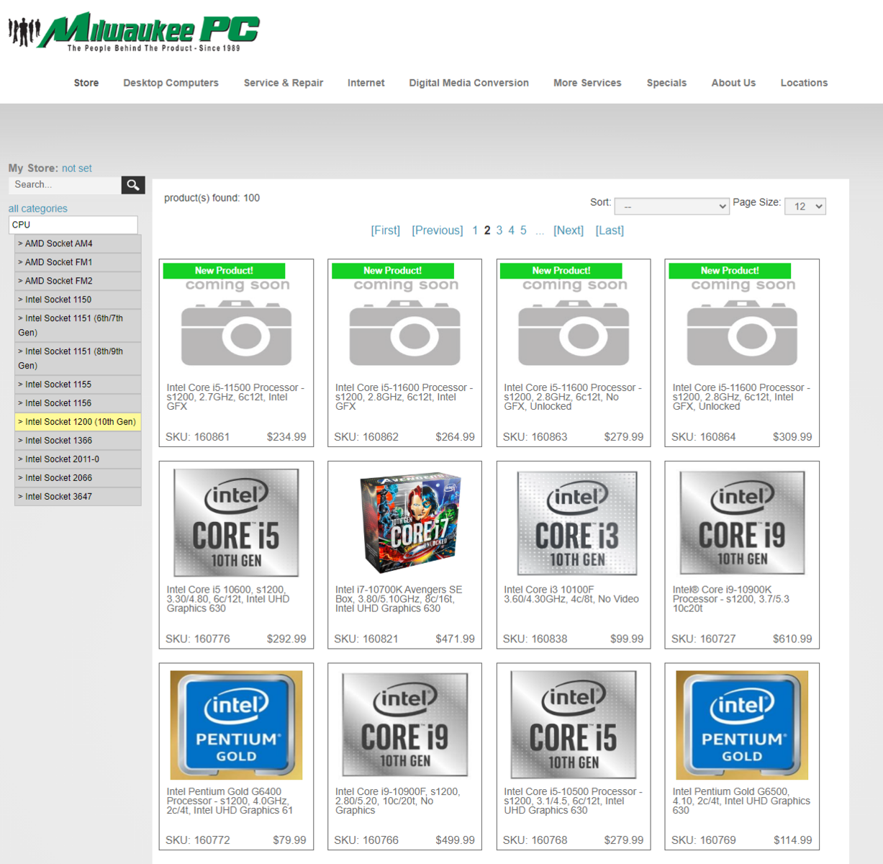
Task: Click the search magnifier icon button
Action: click(133, 185)
